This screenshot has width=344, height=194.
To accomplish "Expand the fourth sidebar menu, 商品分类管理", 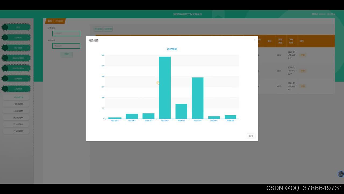I will pyautogui.click(x=16, y=58).
